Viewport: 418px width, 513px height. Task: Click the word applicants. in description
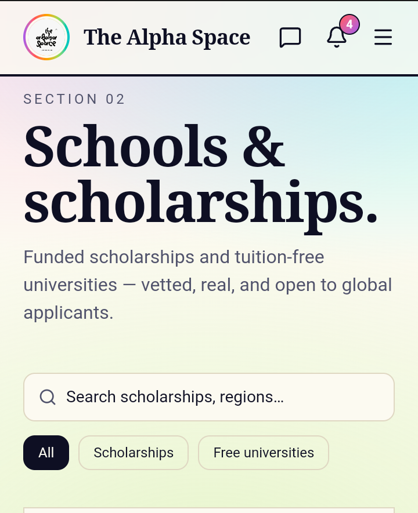point(69,313)
